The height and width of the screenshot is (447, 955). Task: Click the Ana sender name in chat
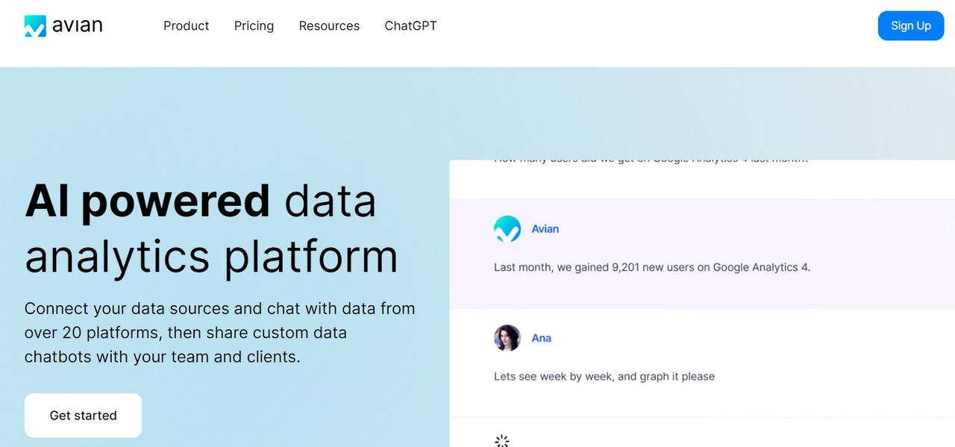(542, 338)
